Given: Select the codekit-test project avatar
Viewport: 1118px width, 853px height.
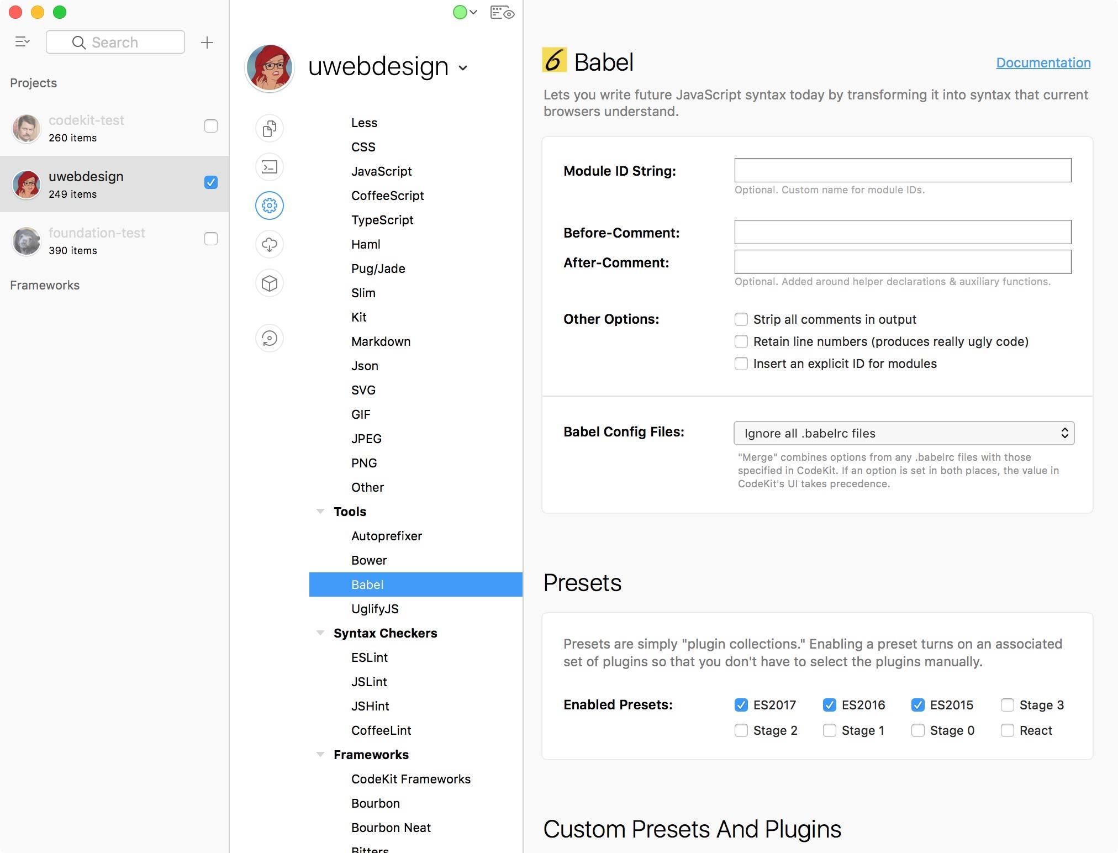Looking at the screenshot, I should tap(26, 128).
